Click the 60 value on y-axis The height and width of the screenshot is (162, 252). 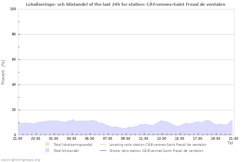click(14, 59)
